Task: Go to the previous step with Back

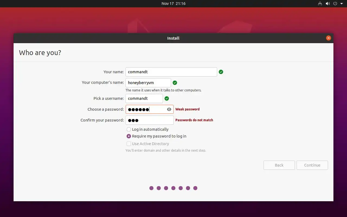Action: click(279, 165)
